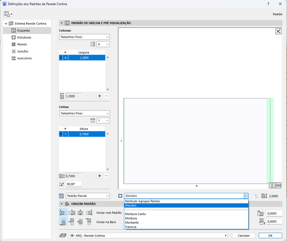Open the column selector A dropdown

pyautogui.click(x=103, y=44)
